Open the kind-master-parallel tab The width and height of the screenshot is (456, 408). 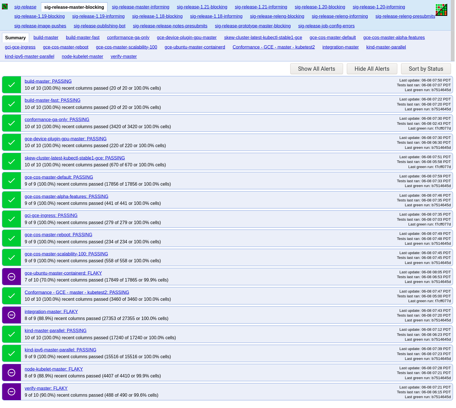pyautogui.click(x=386, y=47)
